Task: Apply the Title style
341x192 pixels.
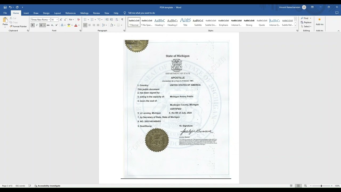Action: point(185,22)
